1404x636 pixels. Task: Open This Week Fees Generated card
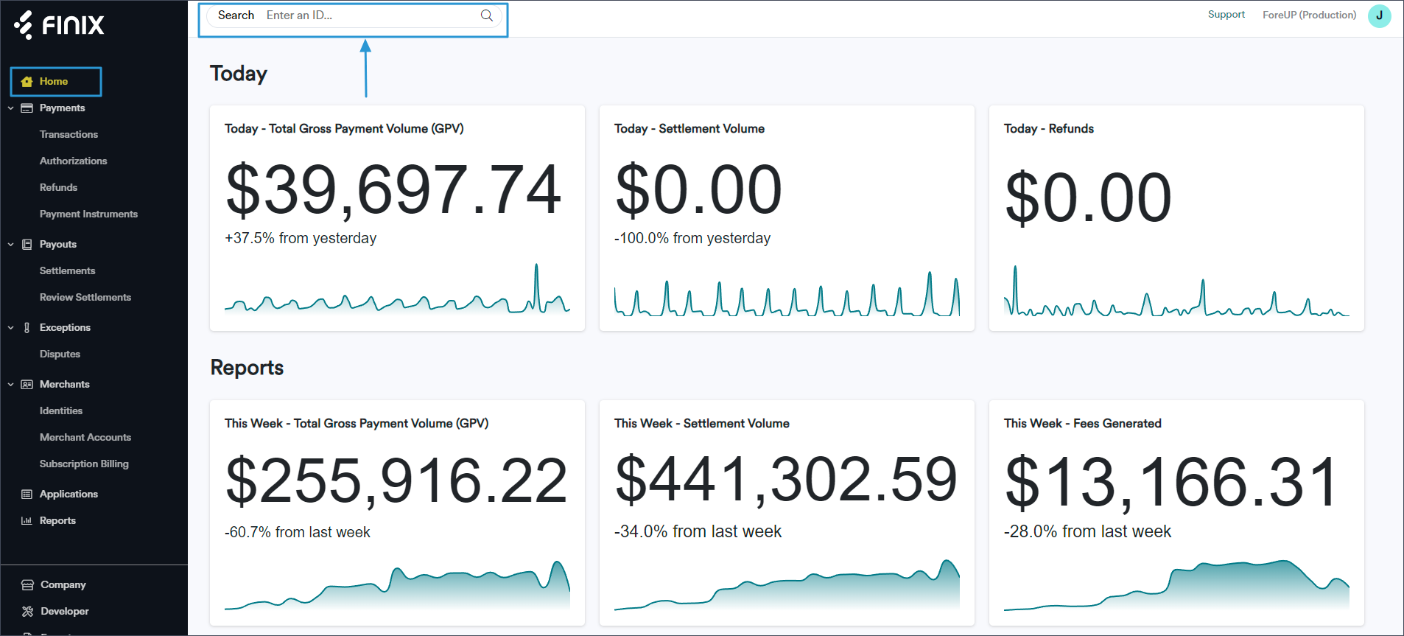tap(1176, 512)
